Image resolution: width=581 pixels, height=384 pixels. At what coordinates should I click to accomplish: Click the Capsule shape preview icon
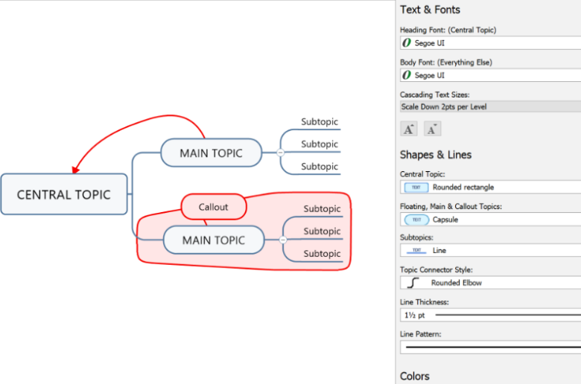(416, 220)
